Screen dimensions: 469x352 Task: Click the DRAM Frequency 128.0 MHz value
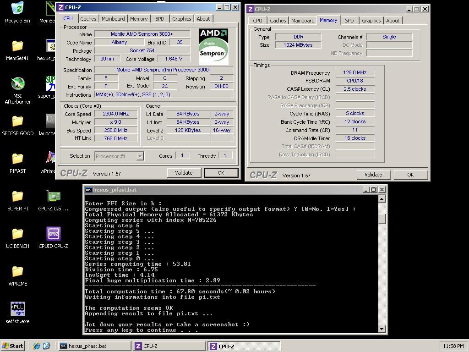355,72
